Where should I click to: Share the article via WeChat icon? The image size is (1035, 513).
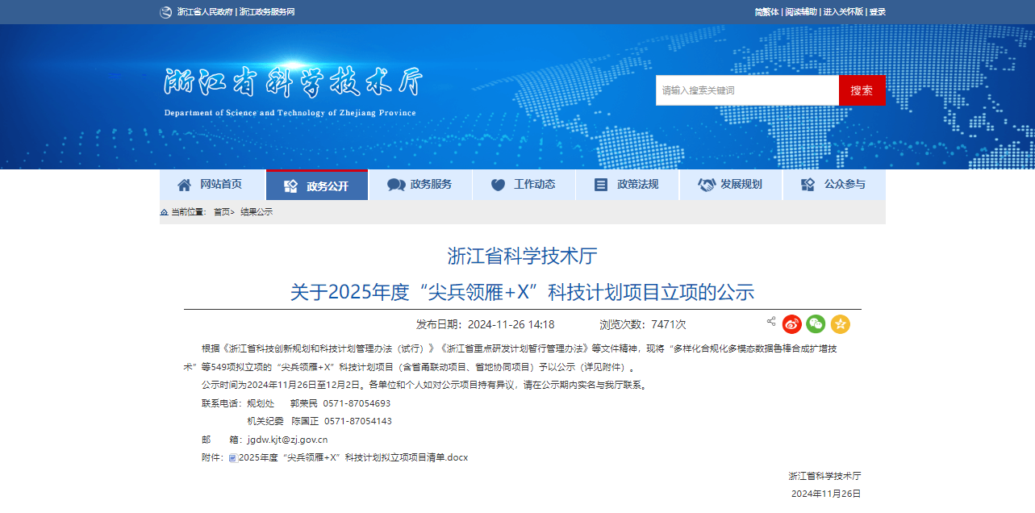point(816,324)
